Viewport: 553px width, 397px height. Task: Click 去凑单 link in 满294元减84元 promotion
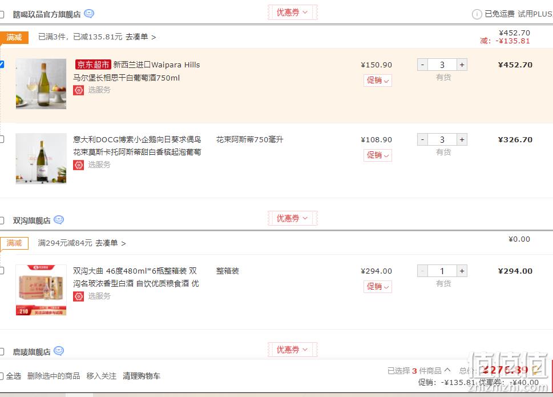(x=110, y=243)
